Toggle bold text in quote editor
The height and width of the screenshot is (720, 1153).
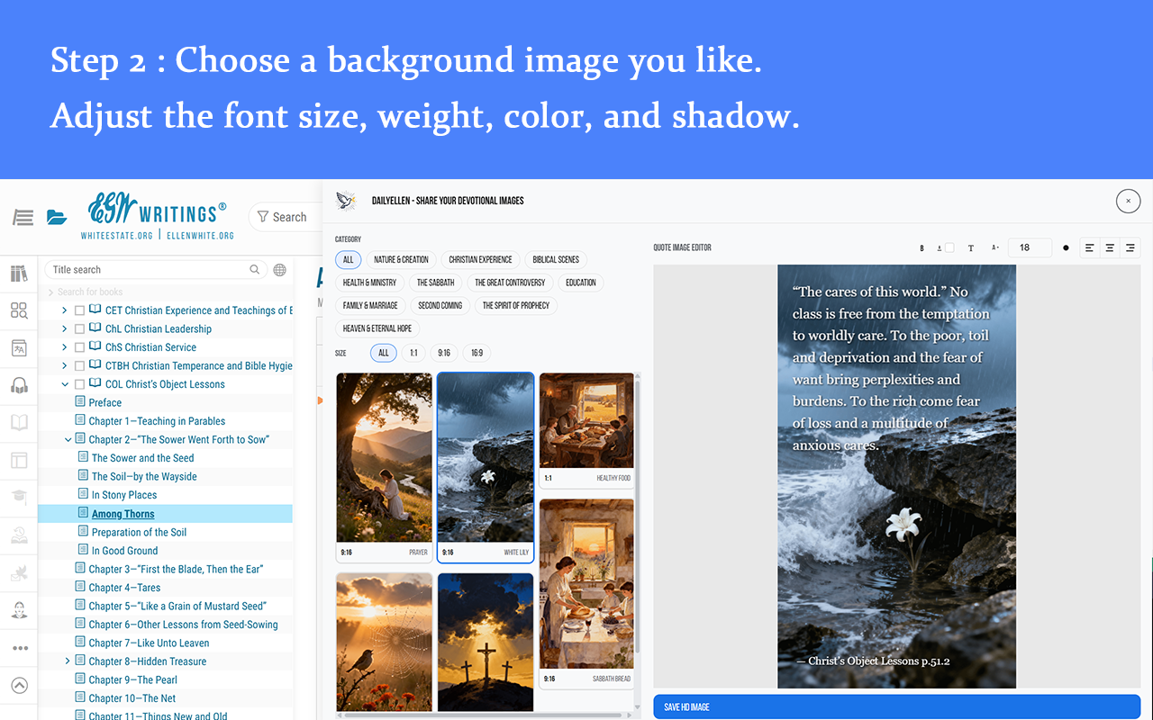(921, 248)
